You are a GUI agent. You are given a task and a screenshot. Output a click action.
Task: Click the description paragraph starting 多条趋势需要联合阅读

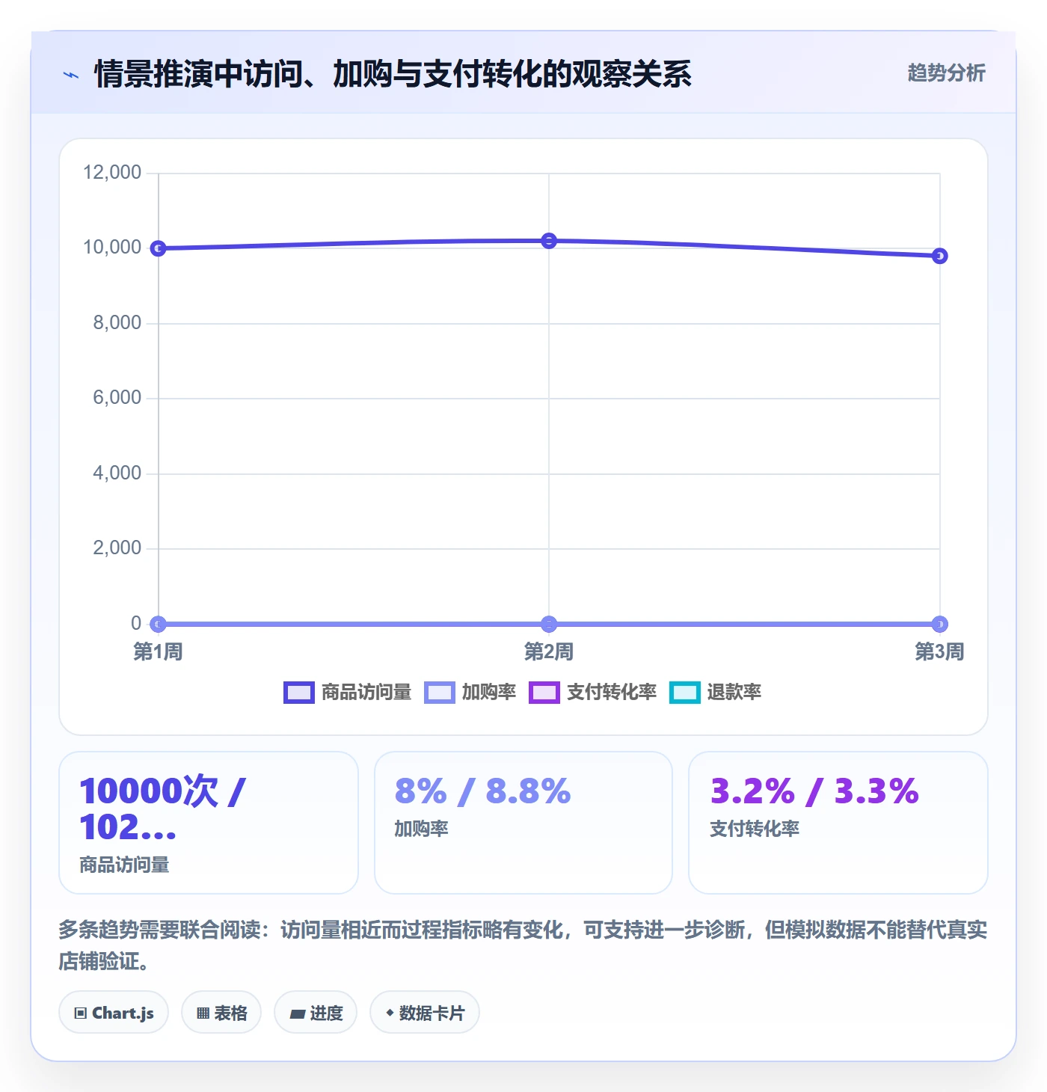[523, 945]
